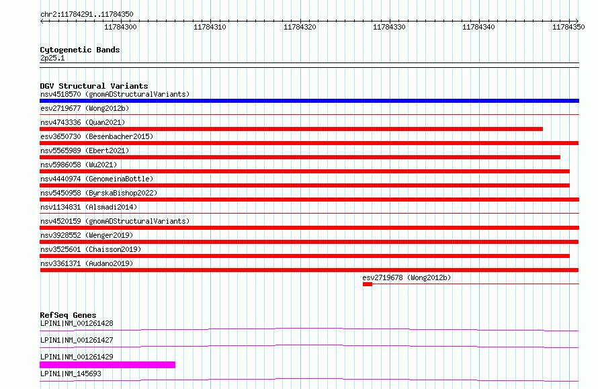598x389 pixels.
Task: Click the nsv3928552 (Wenger2019) label
Action: pyautogui.click(x=87, y=235)
